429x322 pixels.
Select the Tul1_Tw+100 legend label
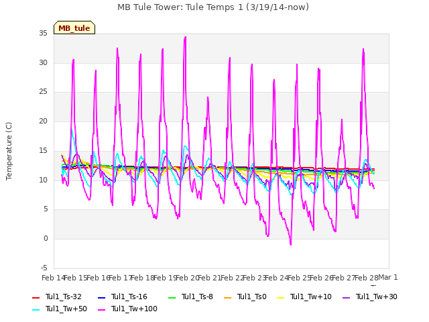pos(134,309)
